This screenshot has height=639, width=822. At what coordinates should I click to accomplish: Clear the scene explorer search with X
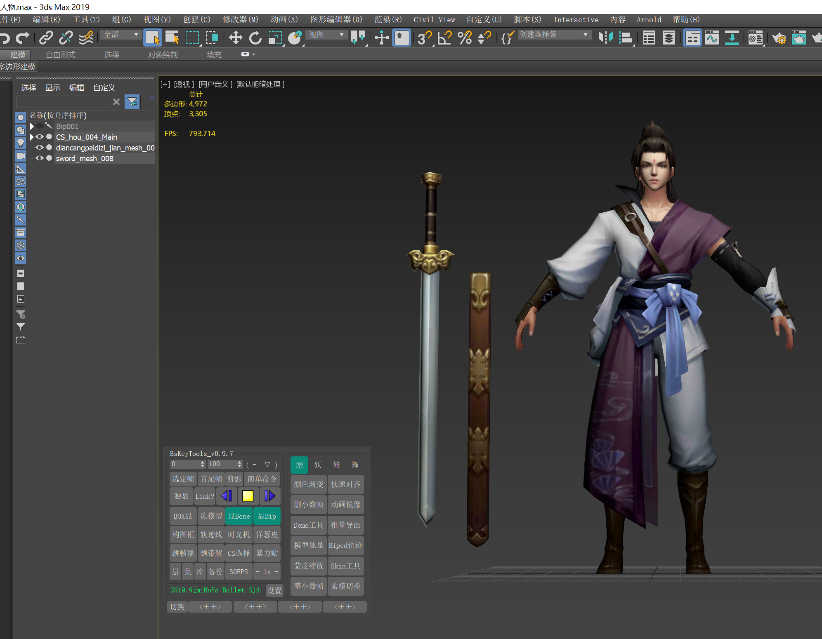116,102
